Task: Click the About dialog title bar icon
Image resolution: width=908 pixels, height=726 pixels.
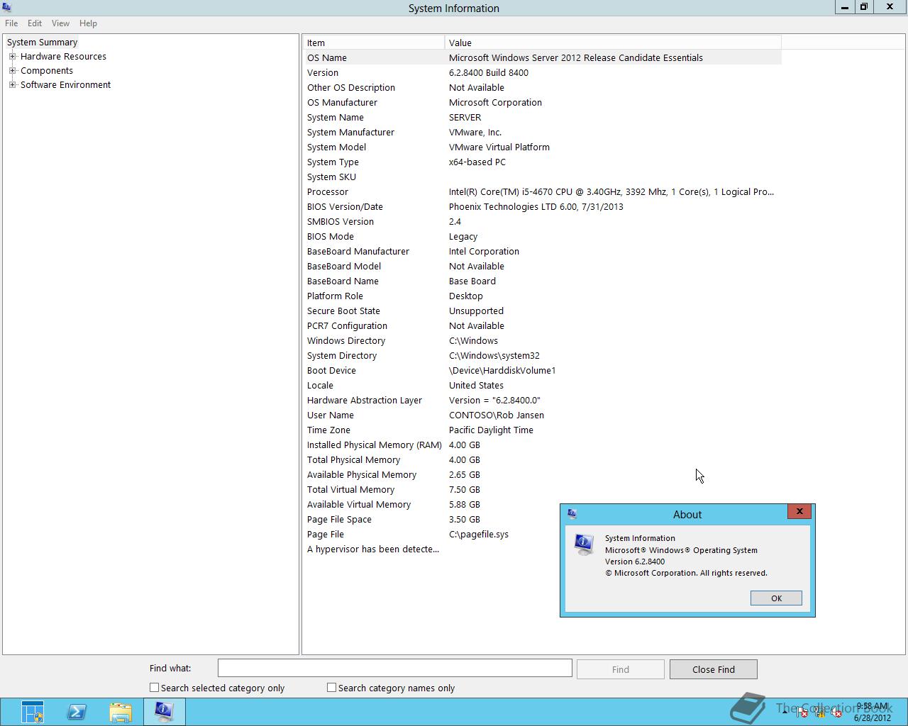Action: [x=572, y=514]
